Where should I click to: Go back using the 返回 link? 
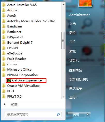pyautogui.click(x=14, y=105)
